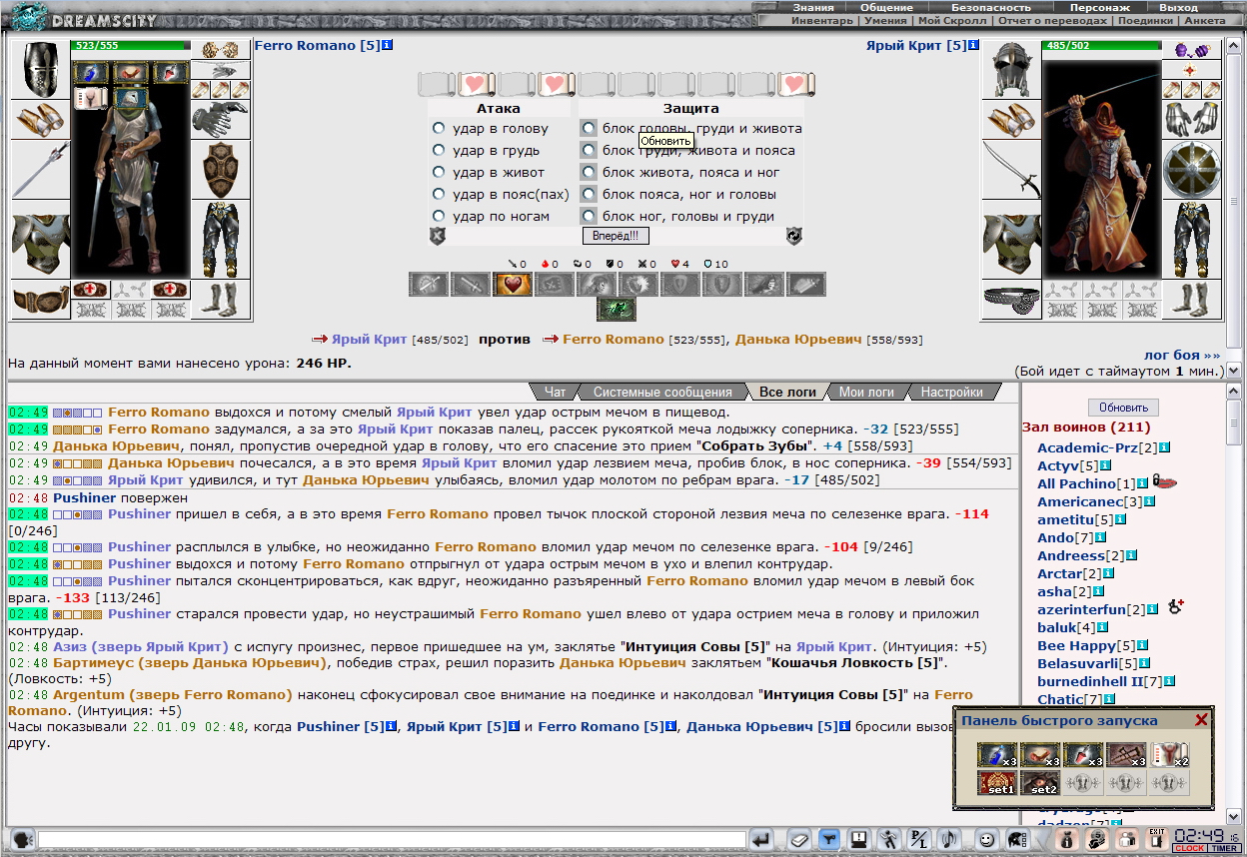
Task: Select attack 'удар в живот'
Action: point(439,173)
